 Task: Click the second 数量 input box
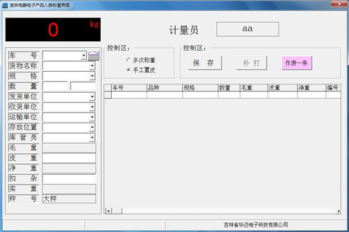(82, 86)
